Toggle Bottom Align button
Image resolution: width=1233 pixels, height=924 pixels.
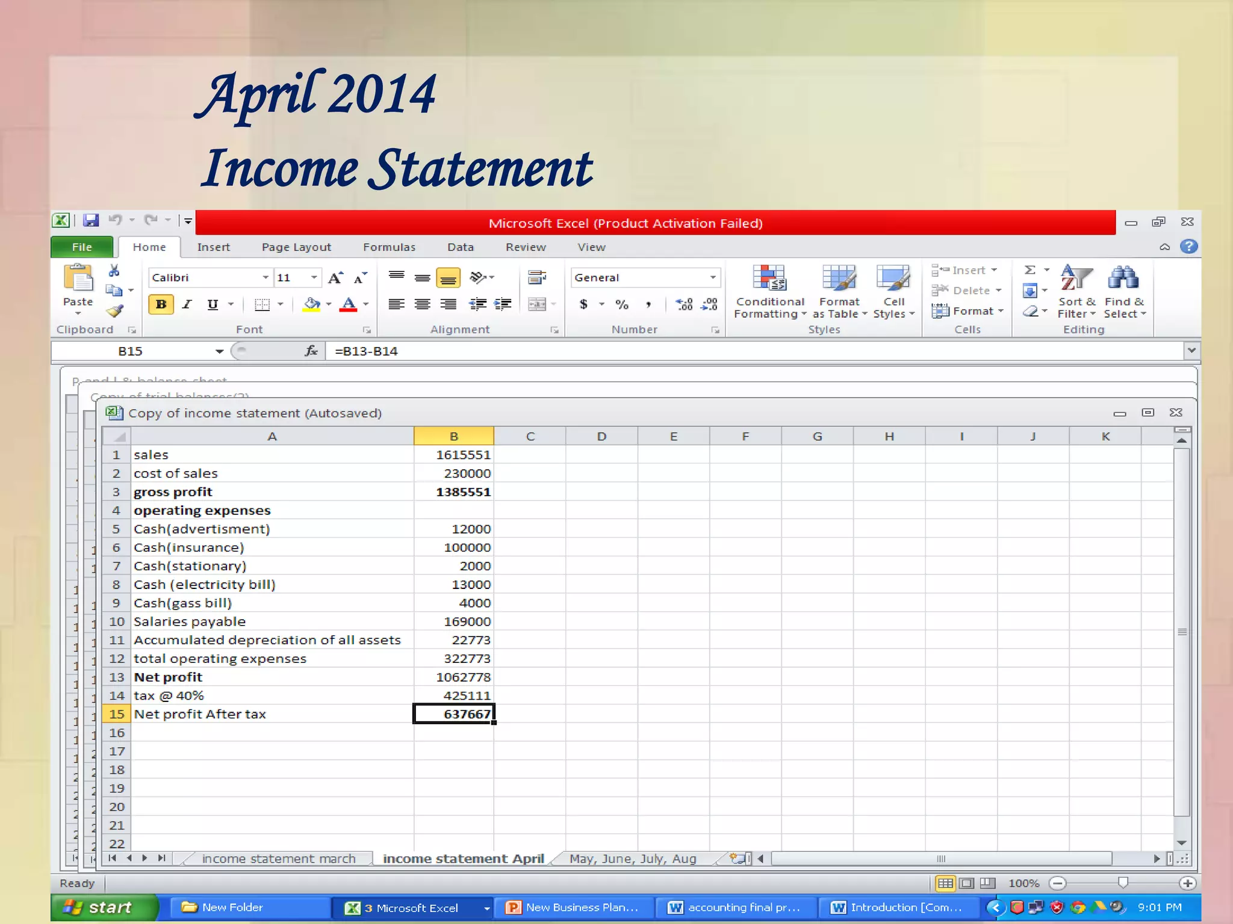point(449,277)
